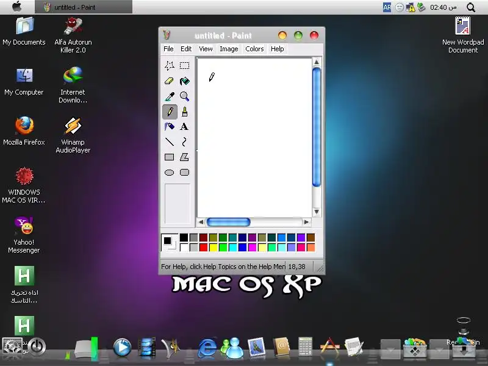Click the blue horizontal scrollbar thumb
This screenshot has width=488, height=366.
click(228, 222)
